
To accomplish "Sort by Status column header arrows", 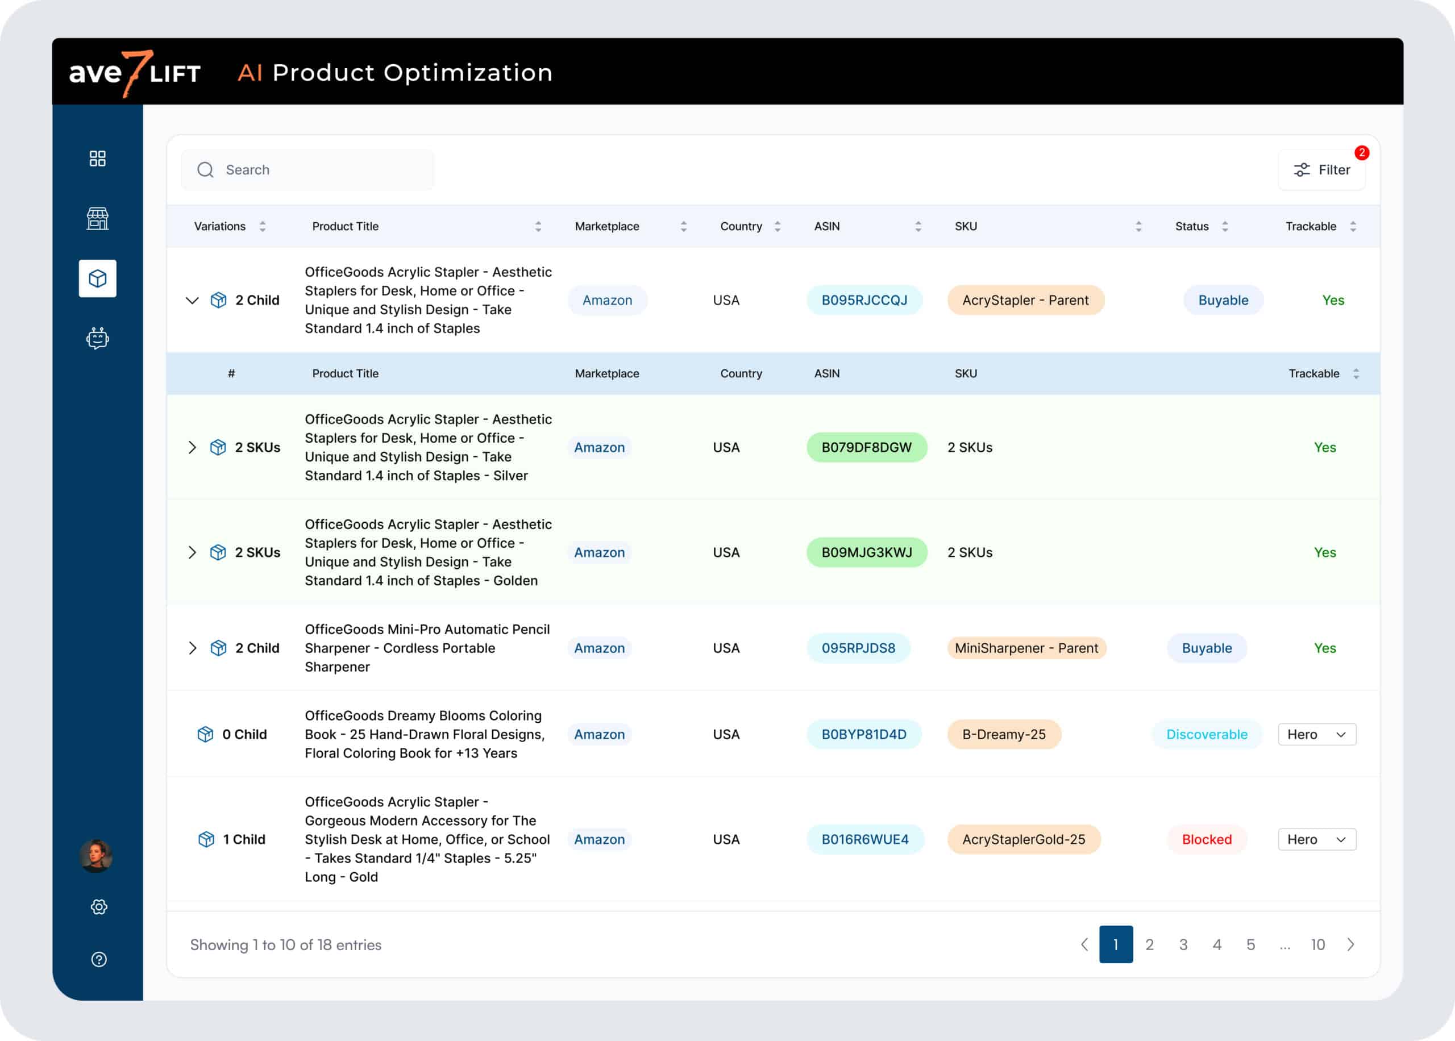I will coord(1224,226).
